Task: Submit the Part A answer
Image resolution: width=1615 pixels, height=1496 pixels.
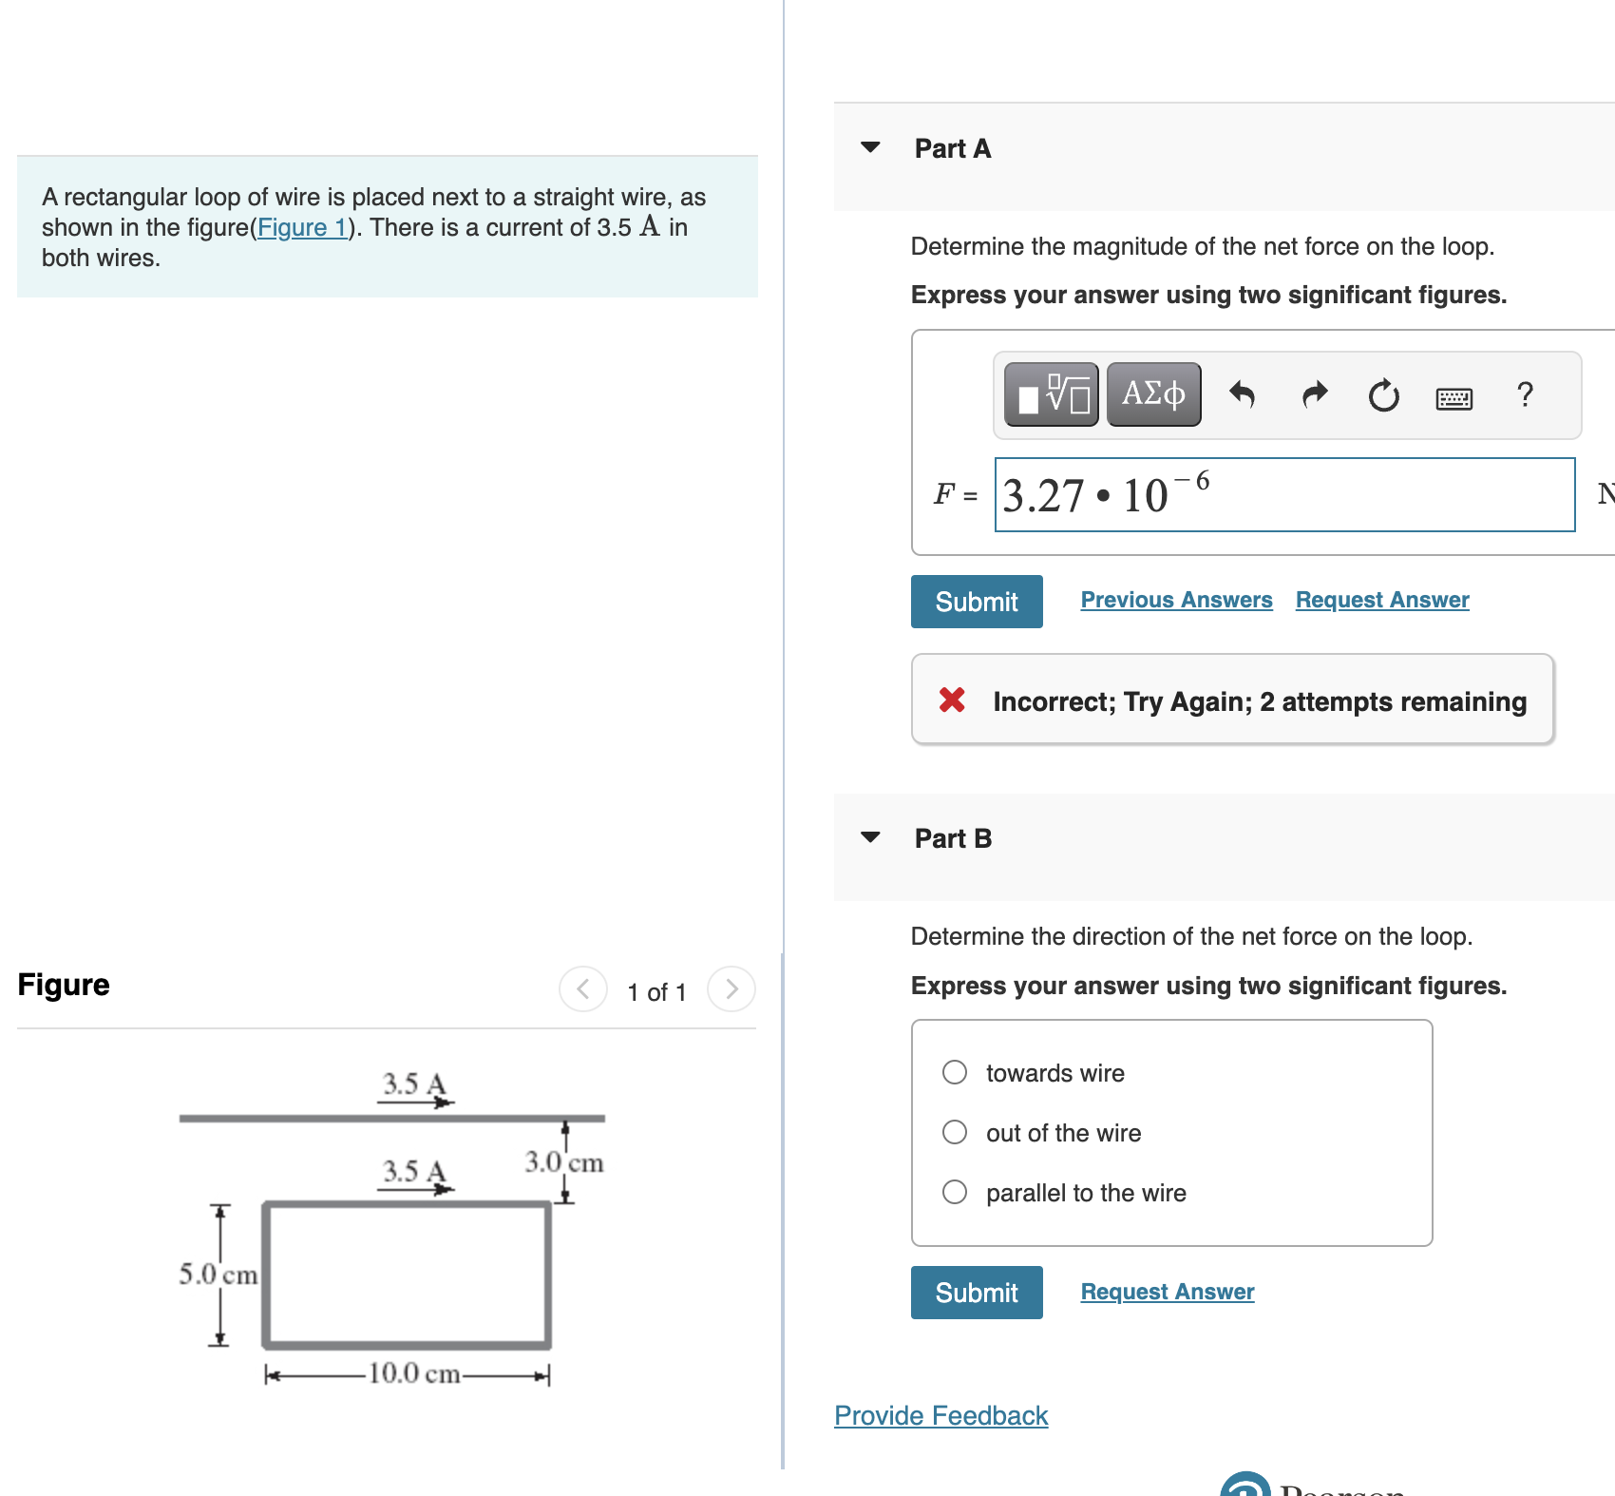Action: pos(976,601)
